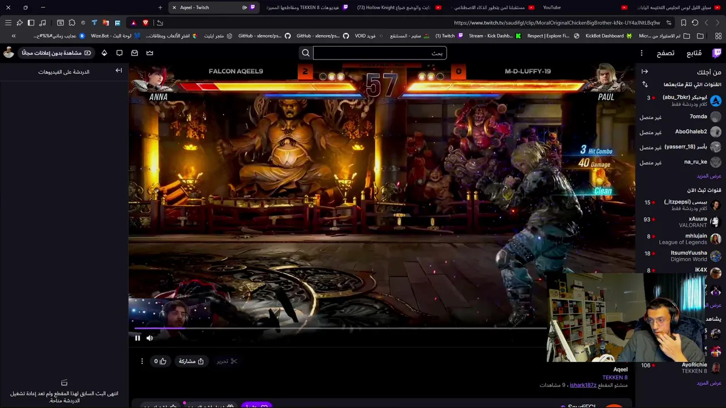Open live channel iK4X in sidebar

tap(681, 270)
